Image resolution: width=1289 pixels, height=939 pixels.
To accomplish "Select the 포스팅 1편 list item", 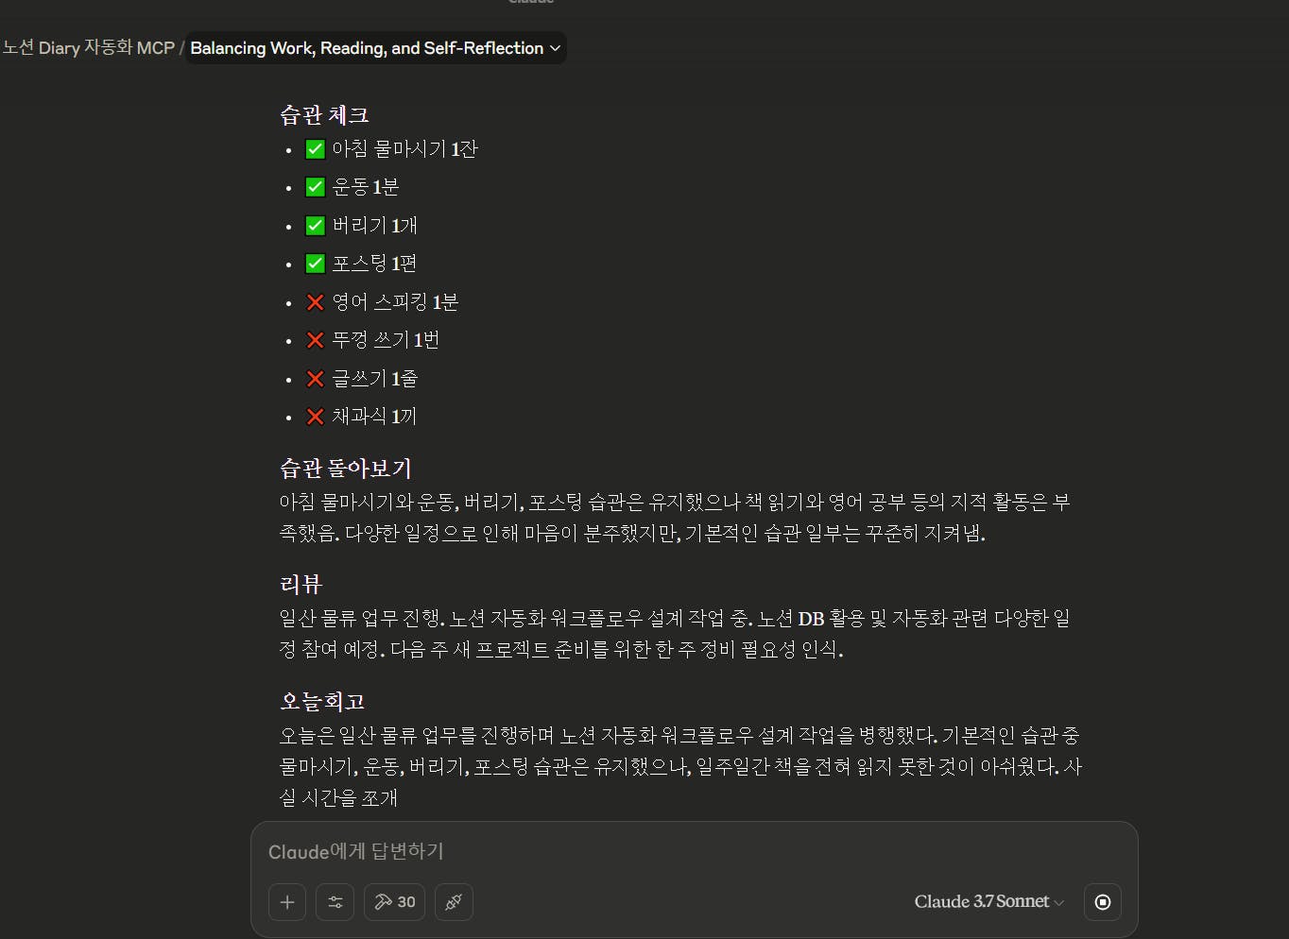I will tap(362, 264).
